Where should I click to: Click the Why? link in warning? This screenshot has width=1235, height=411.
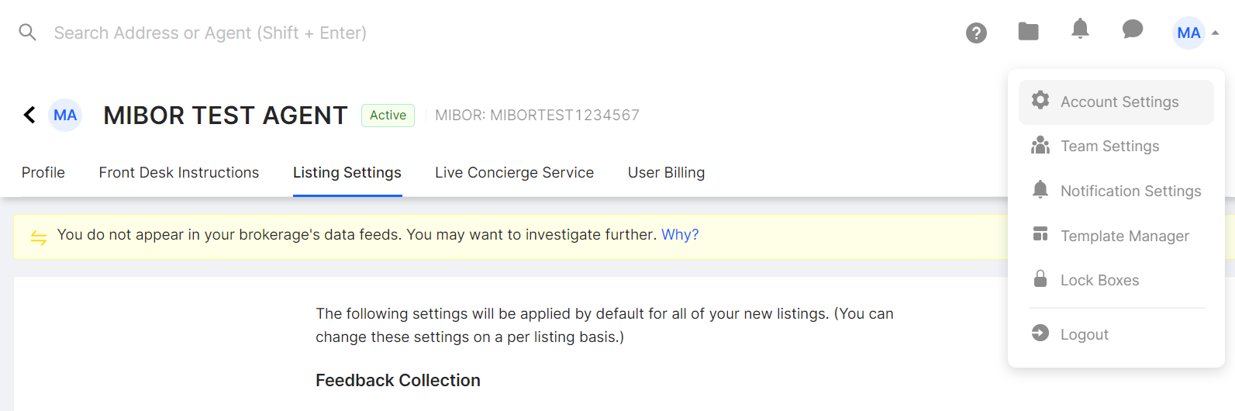[680, 235]
